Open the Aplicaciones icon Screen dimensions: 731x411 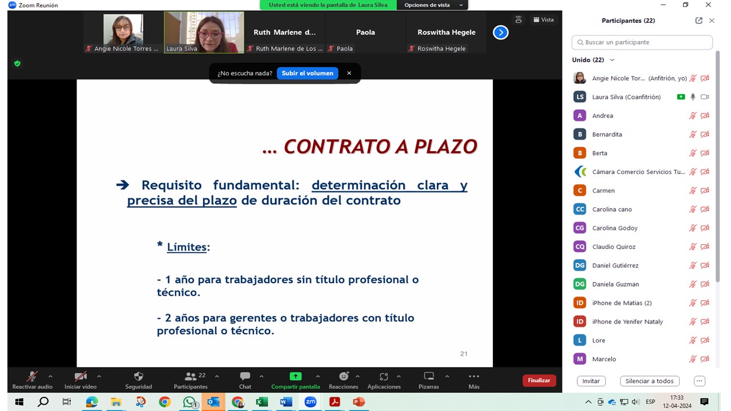click(384, 377)
